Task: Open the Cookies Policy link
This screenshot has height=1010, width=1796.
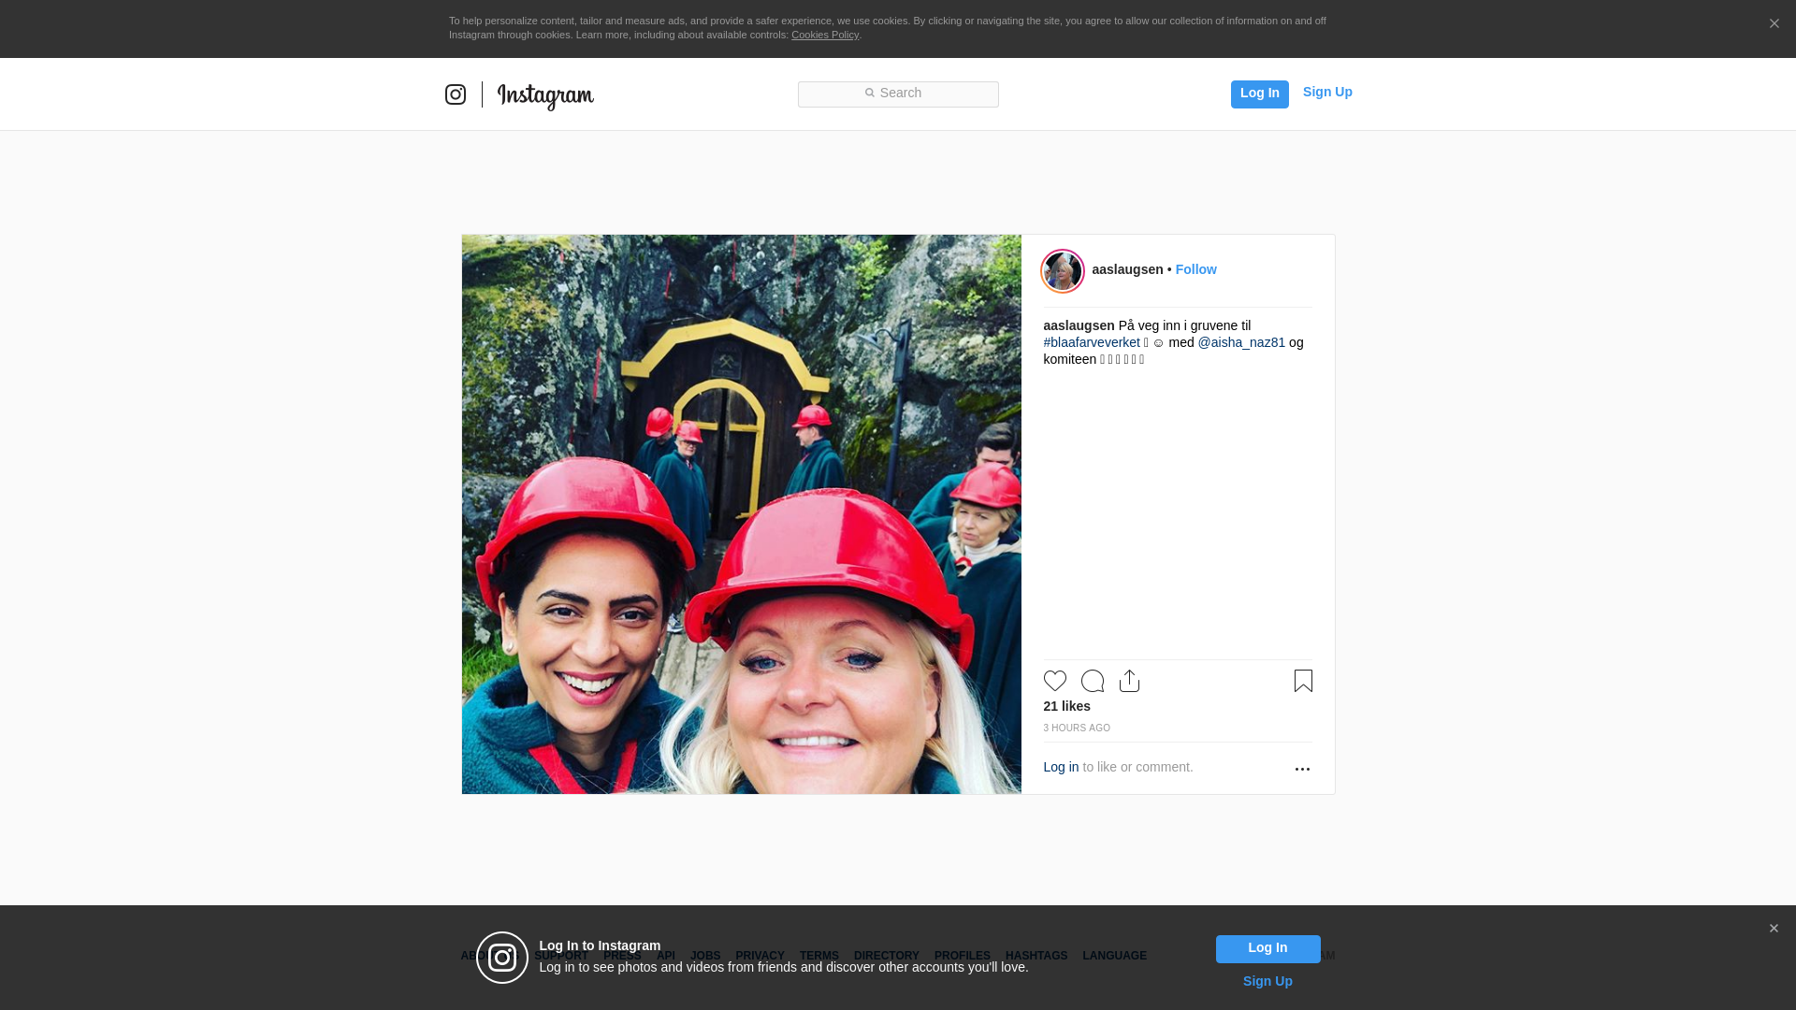Action: pyautogui.click(x=825, y=35)
